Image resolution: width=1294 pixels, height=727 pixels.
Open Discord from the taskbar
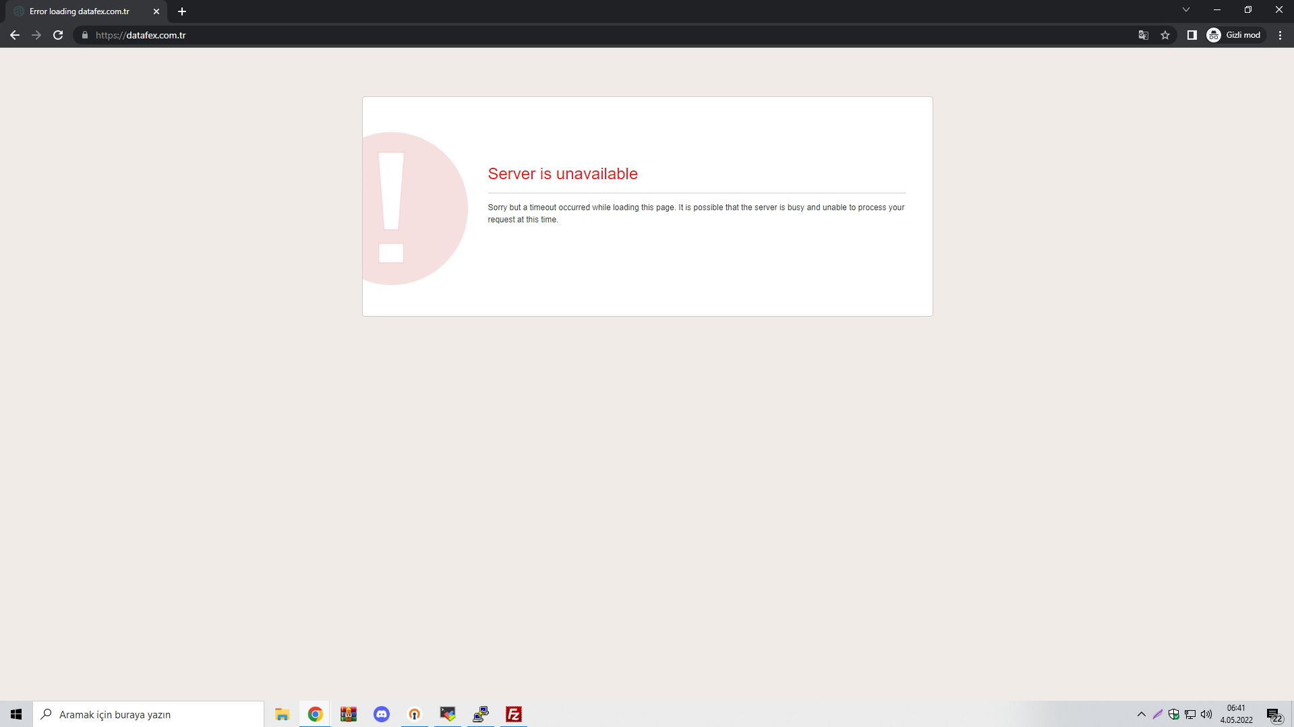(x=382, y=714)
